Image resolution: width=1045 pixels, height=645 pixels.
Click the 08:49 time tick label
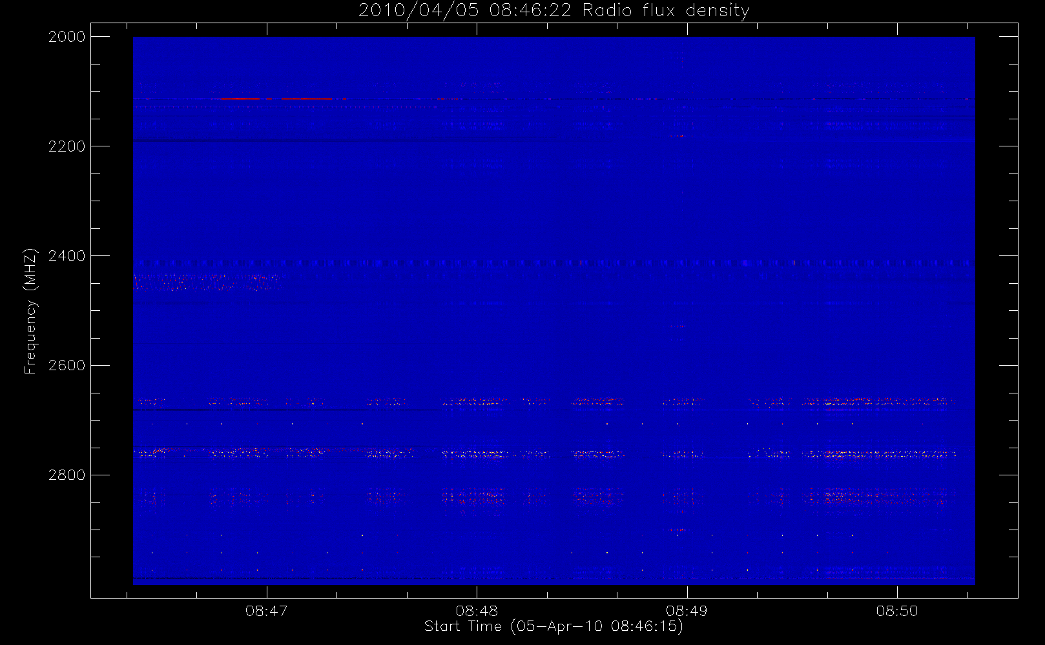pos(687,611)
